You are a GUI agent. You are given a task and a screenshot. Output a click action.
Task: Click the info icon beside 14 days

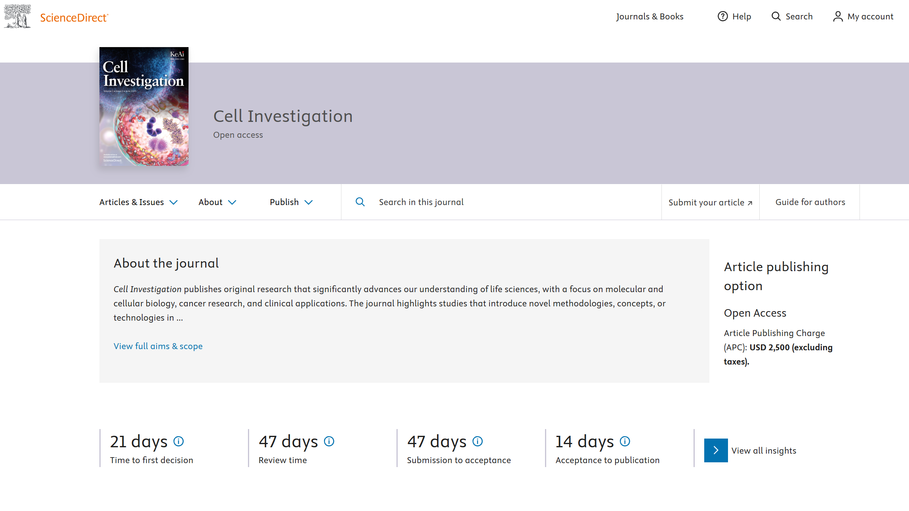(x=625, y=441)
